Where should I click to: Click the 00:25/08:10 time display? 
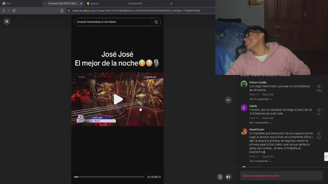(x=154, y=177)
